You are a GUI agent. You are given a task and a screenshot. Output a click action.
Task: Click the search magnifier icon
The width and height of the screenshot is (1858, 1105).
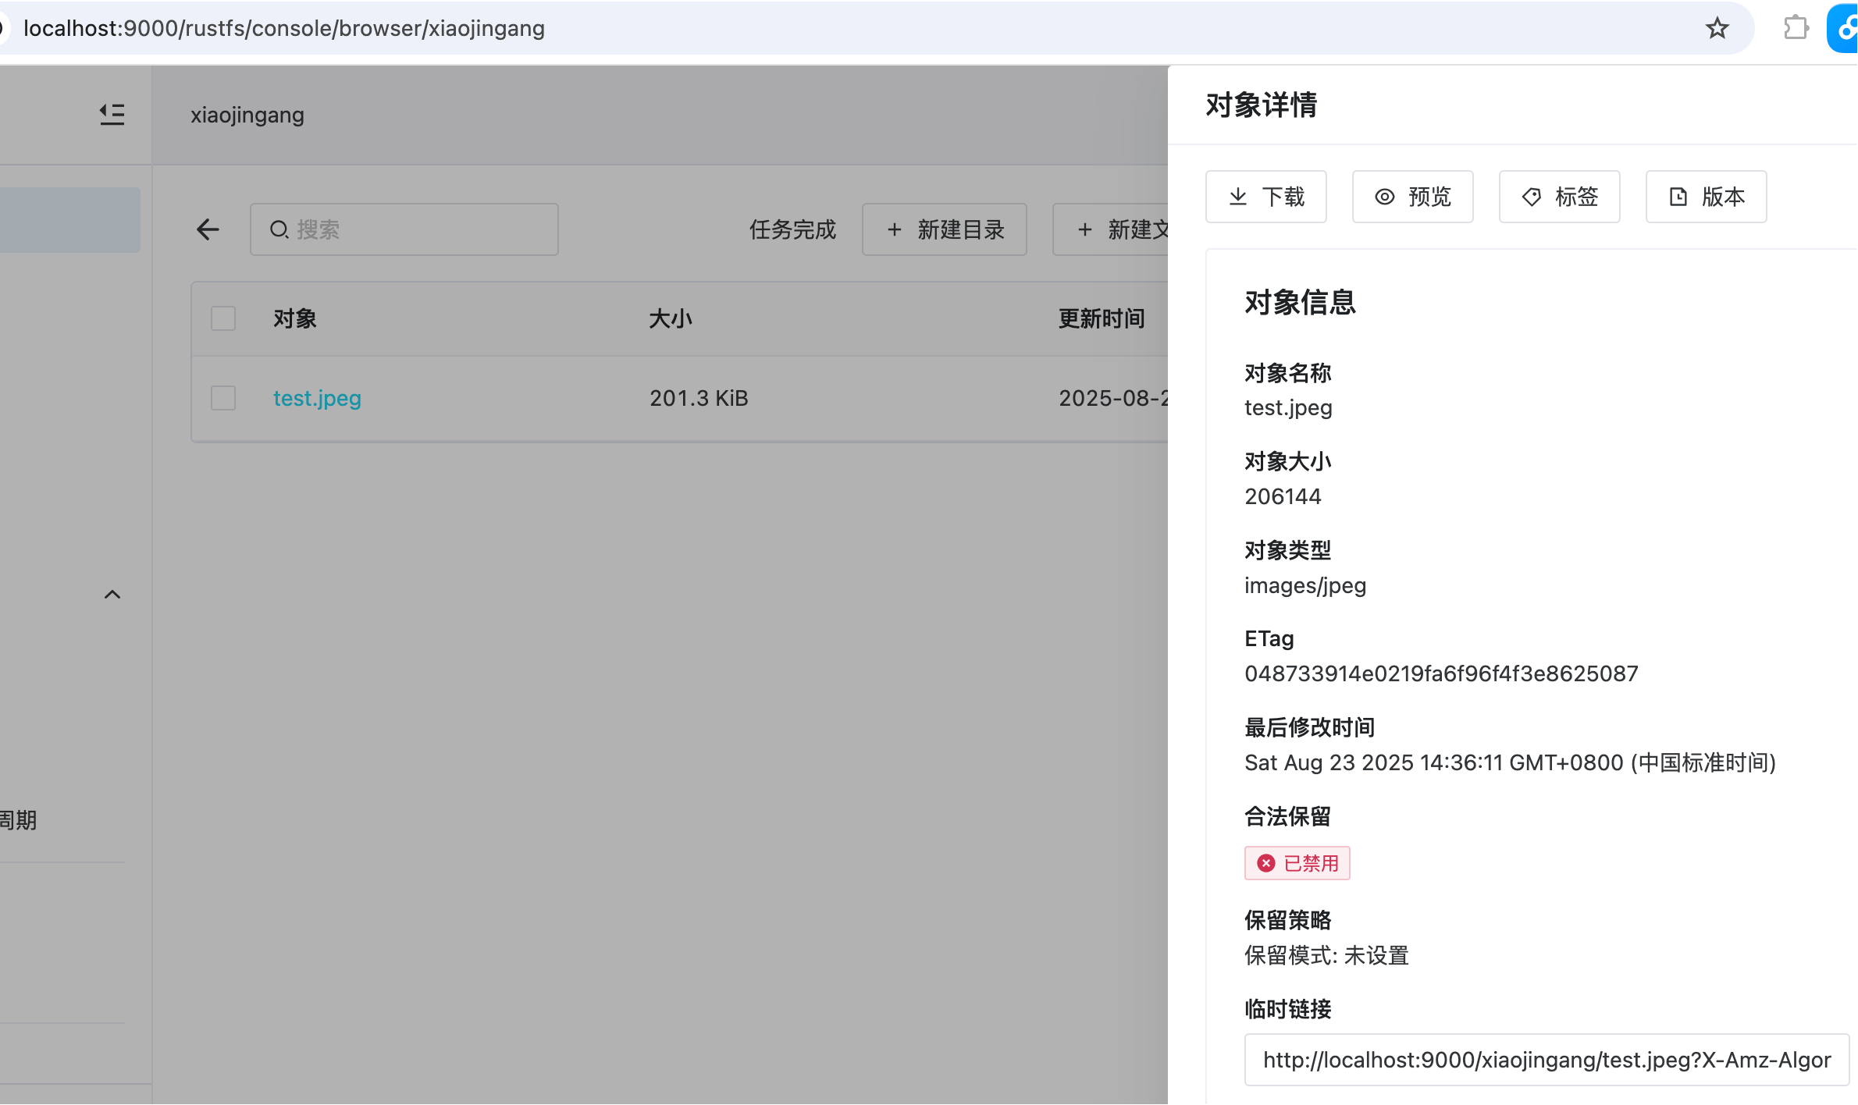279,229
